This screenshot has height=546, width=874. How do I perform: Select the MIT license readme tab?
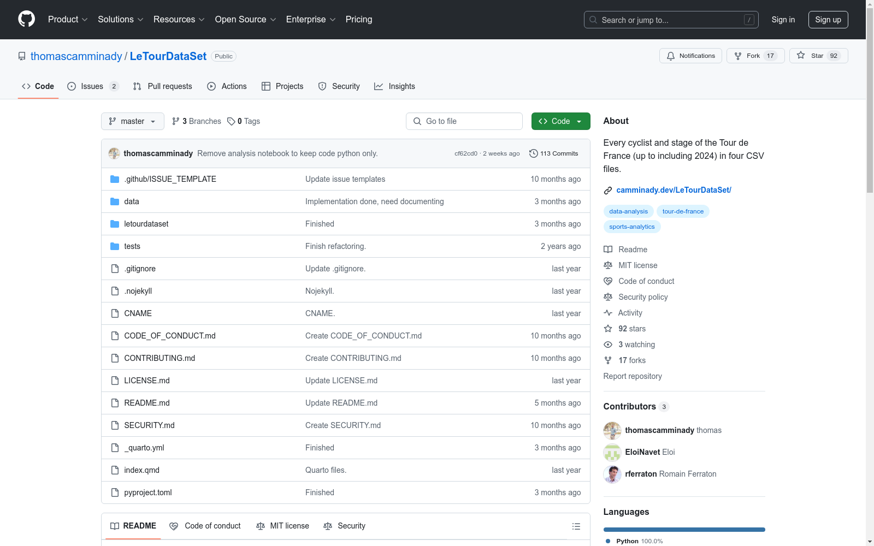(x=282, y=526)
